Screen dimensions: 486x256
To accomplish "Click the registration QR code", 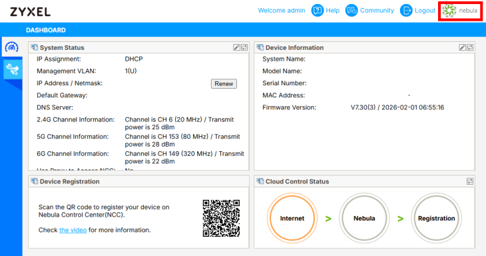I will click(x=221, y=218).
